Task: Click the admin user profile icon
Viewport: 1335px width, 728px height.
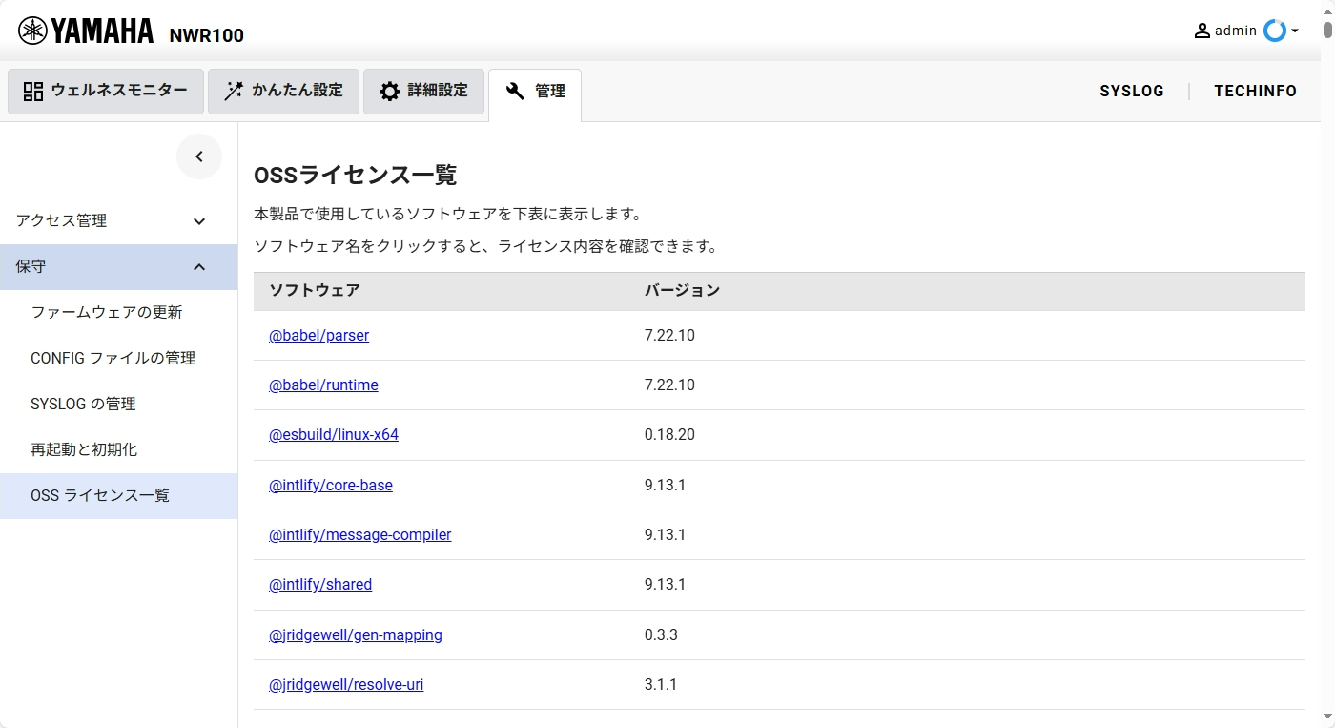Action: tap(1201, 31)
